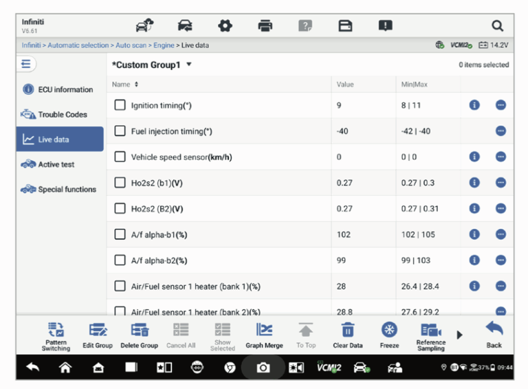The width and height of the screenshot is (528, 389).
Task: Select the Vehicle speed sensor checkbox
Action: [120, 157]
